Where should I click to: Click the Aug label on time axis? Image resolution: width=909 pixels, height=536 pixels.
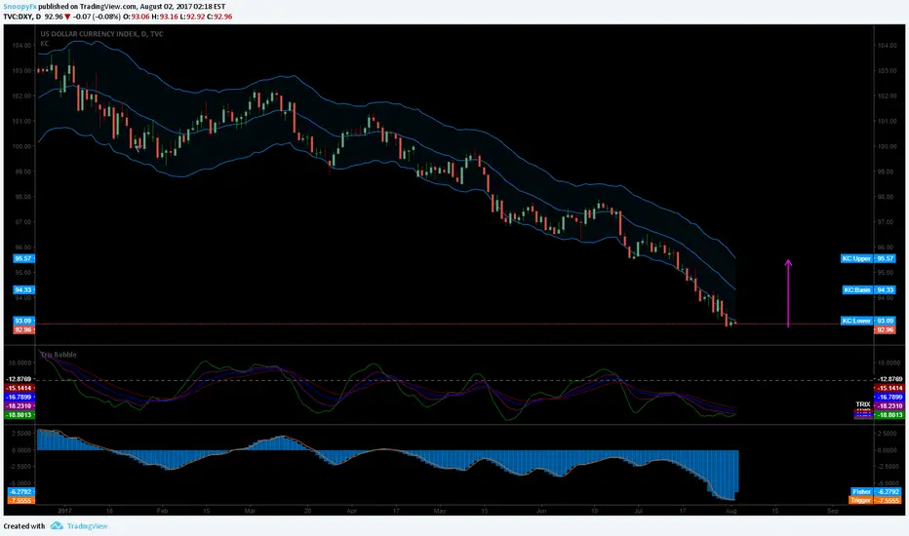coord(731,511)
